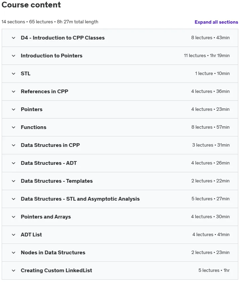The height and width of the screenshot is (282, 240).
Task: Click the 1 lecture • 10min label
Action: click(x=212, y=73)
